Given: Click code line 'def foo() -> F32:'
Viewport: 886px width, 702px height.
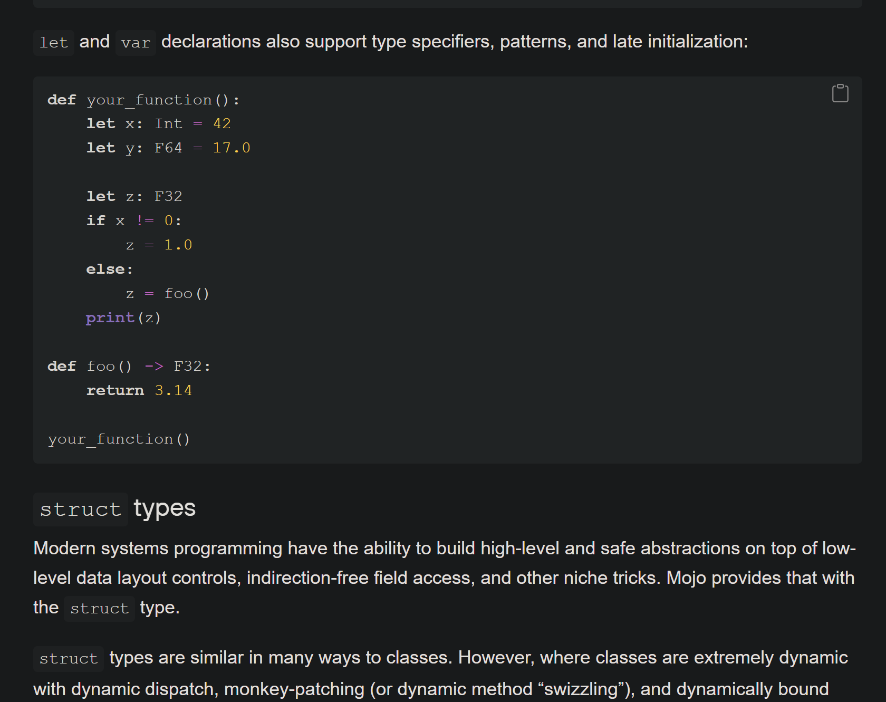Looking at the screenshot, I should point(129,366).
